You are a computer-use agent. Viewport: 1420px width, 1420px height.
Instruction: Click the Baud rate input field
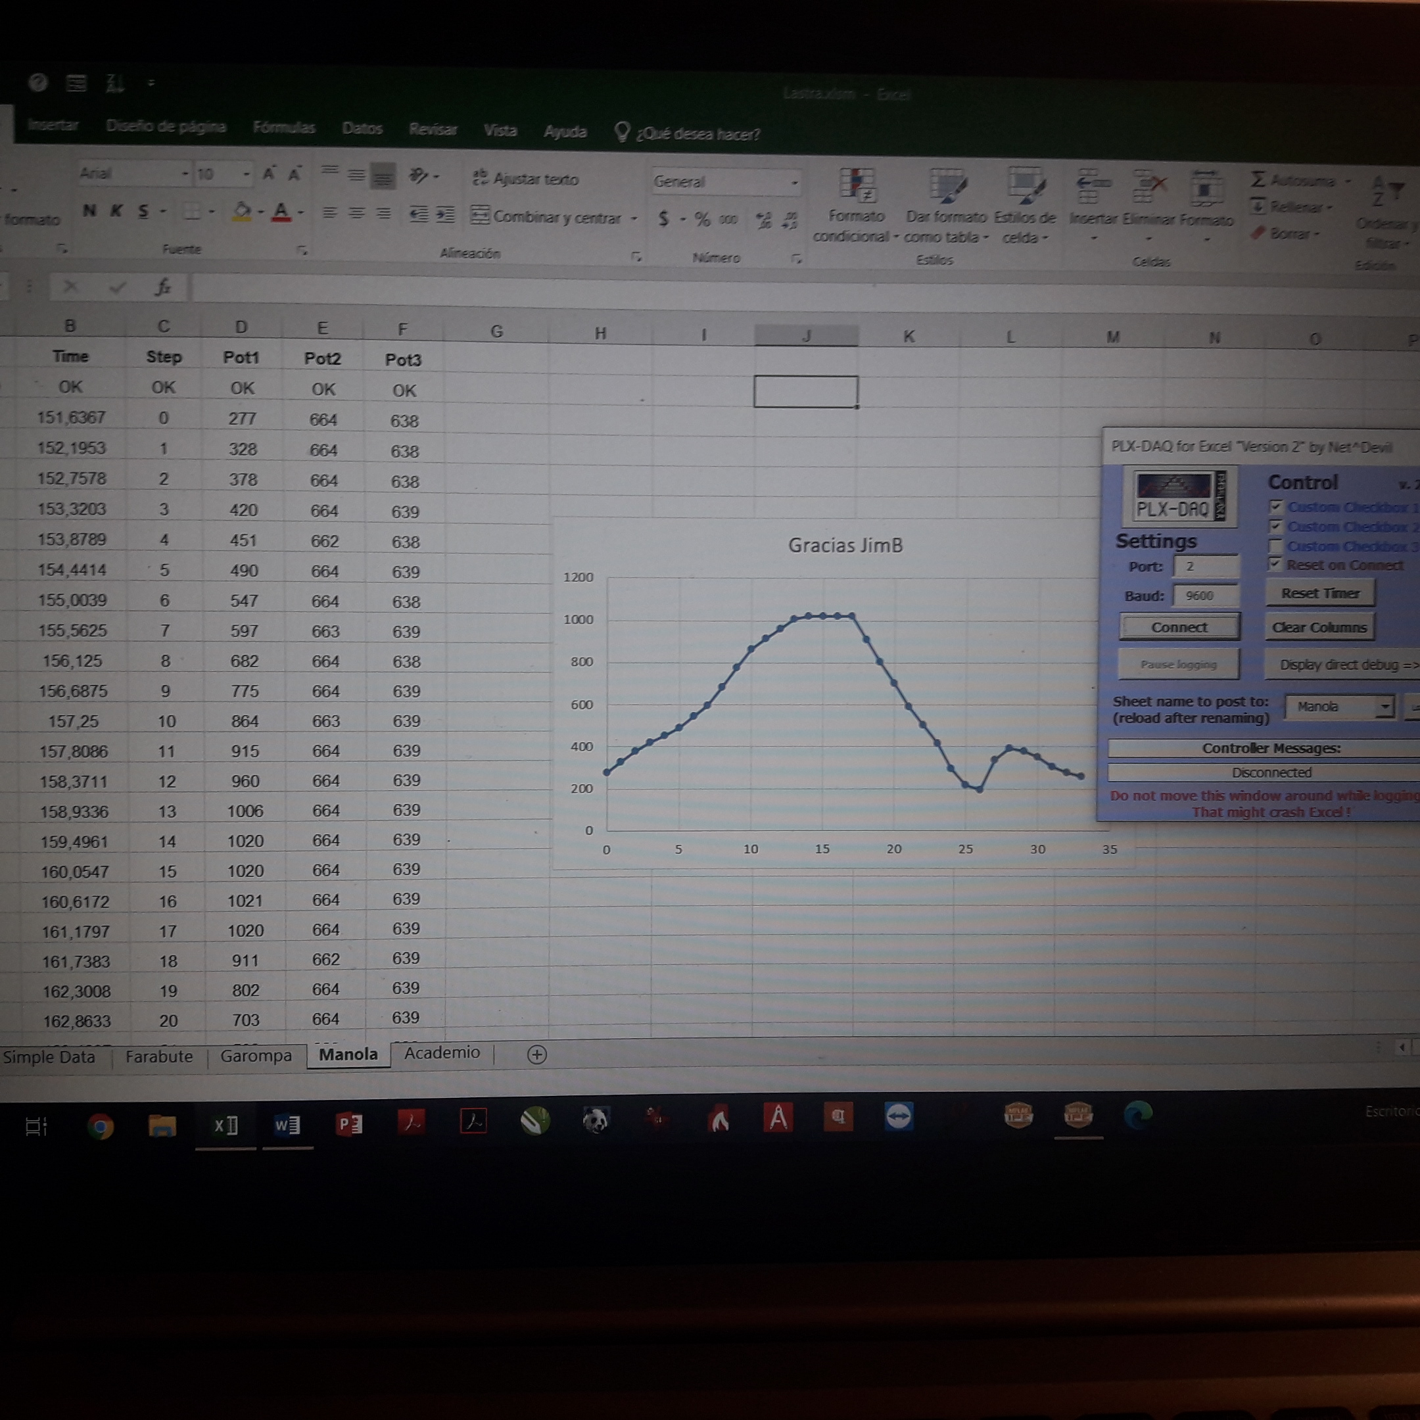coord(1207,596)
